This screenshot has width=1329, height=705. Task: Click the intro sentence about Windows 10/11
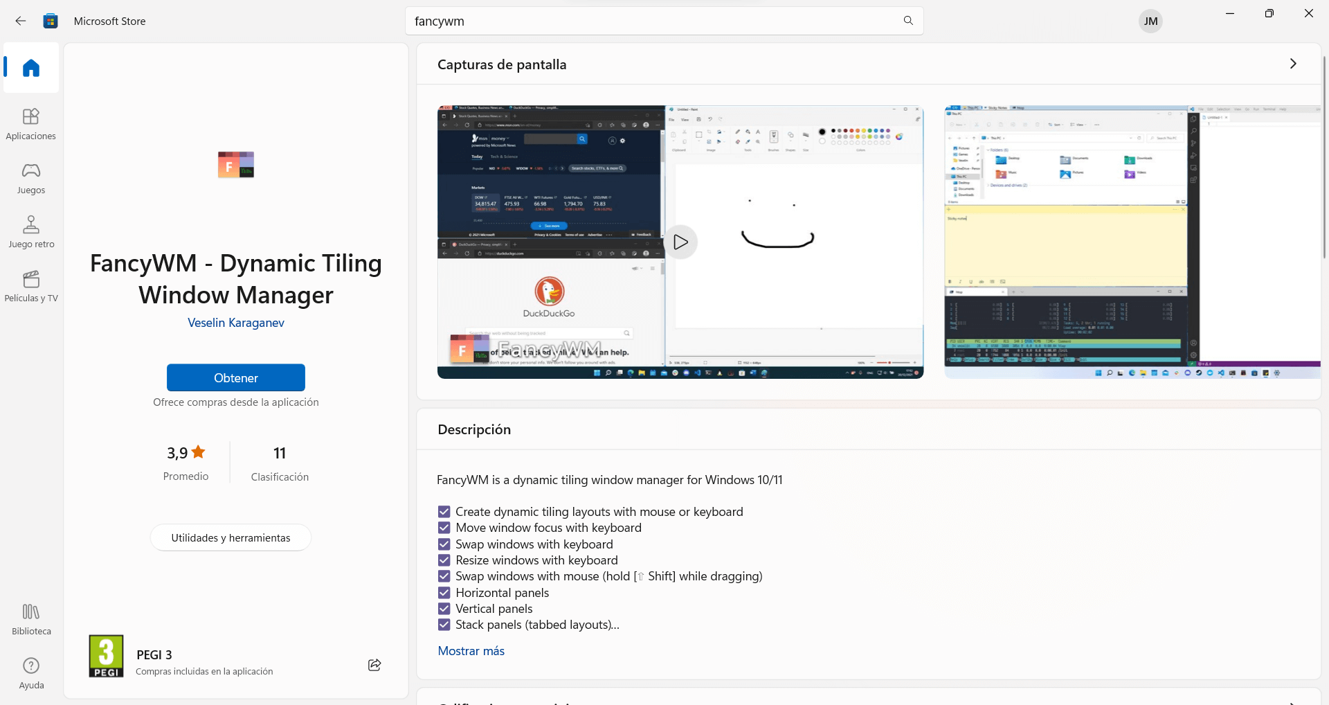pyautogui.click(x=610, y=480)
